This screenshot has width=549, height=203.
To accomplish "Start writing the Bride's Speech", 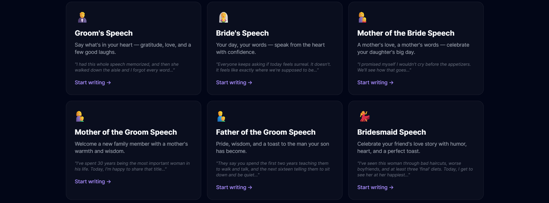I will click(231, 83).
